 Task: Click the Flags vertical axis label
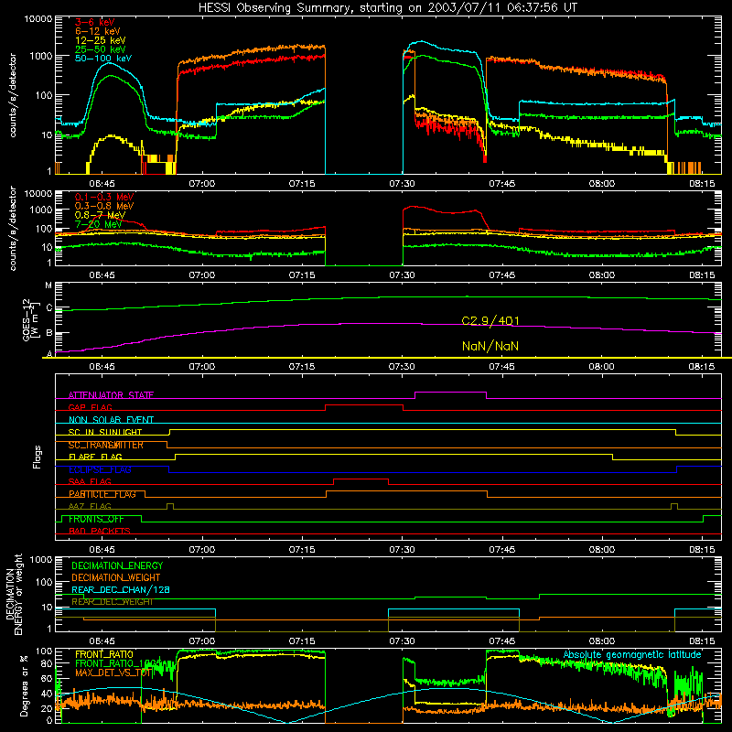tap(38, 457)
